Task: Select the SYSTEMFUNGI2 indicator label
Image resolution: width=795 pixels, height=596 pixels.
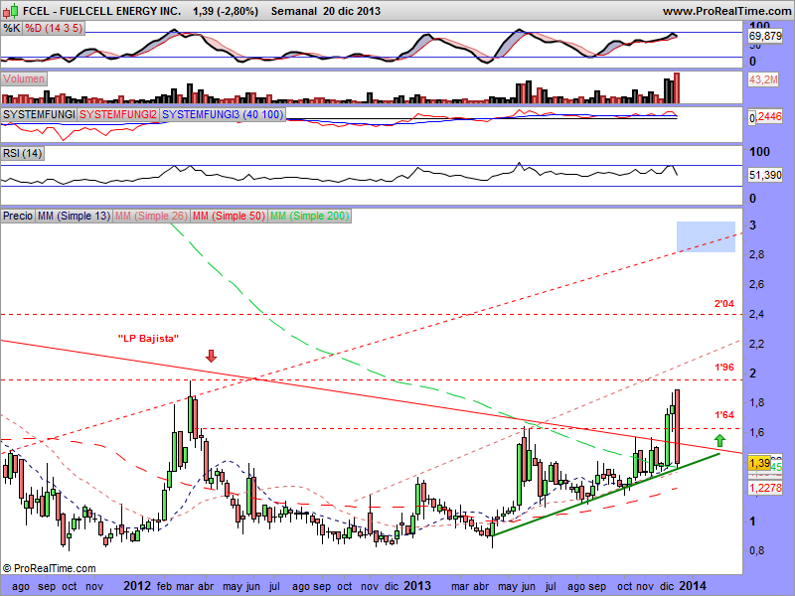Action: (118, 114)
